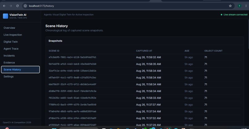Click the VisionTwin AI brand title

(18, 15)
